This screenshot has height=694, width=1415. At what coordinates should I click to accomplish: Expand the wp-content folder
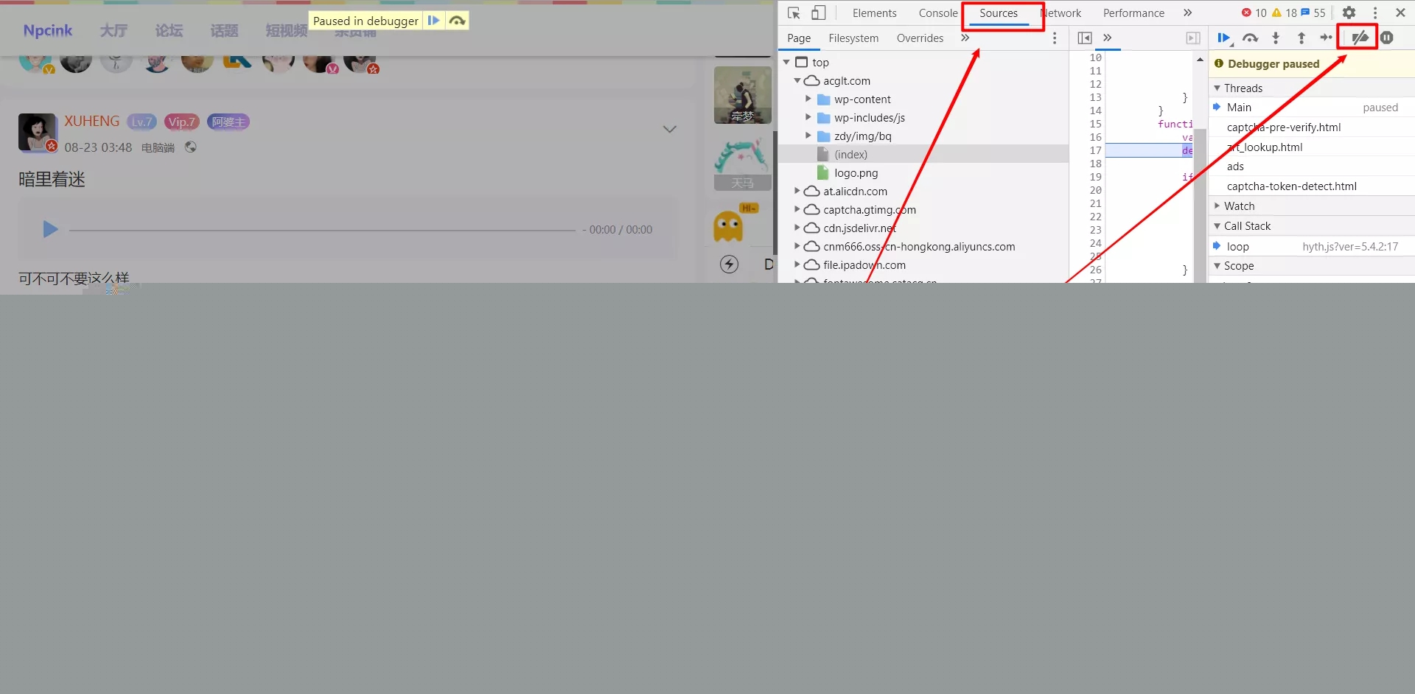[x=808, y=99]
